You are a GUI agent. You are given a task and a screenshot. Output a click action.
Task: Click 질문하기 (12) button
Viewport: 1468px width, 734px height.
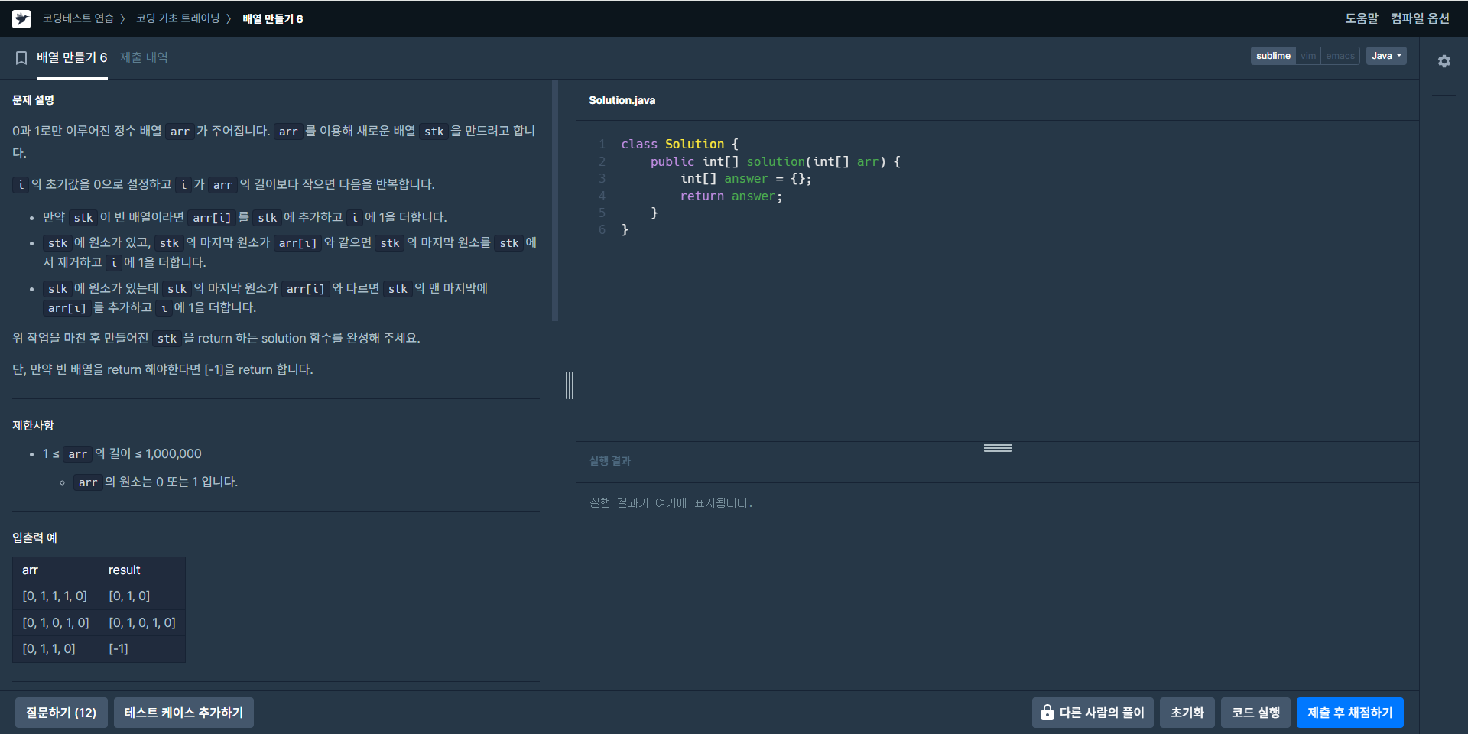click(x=61, y=713)
